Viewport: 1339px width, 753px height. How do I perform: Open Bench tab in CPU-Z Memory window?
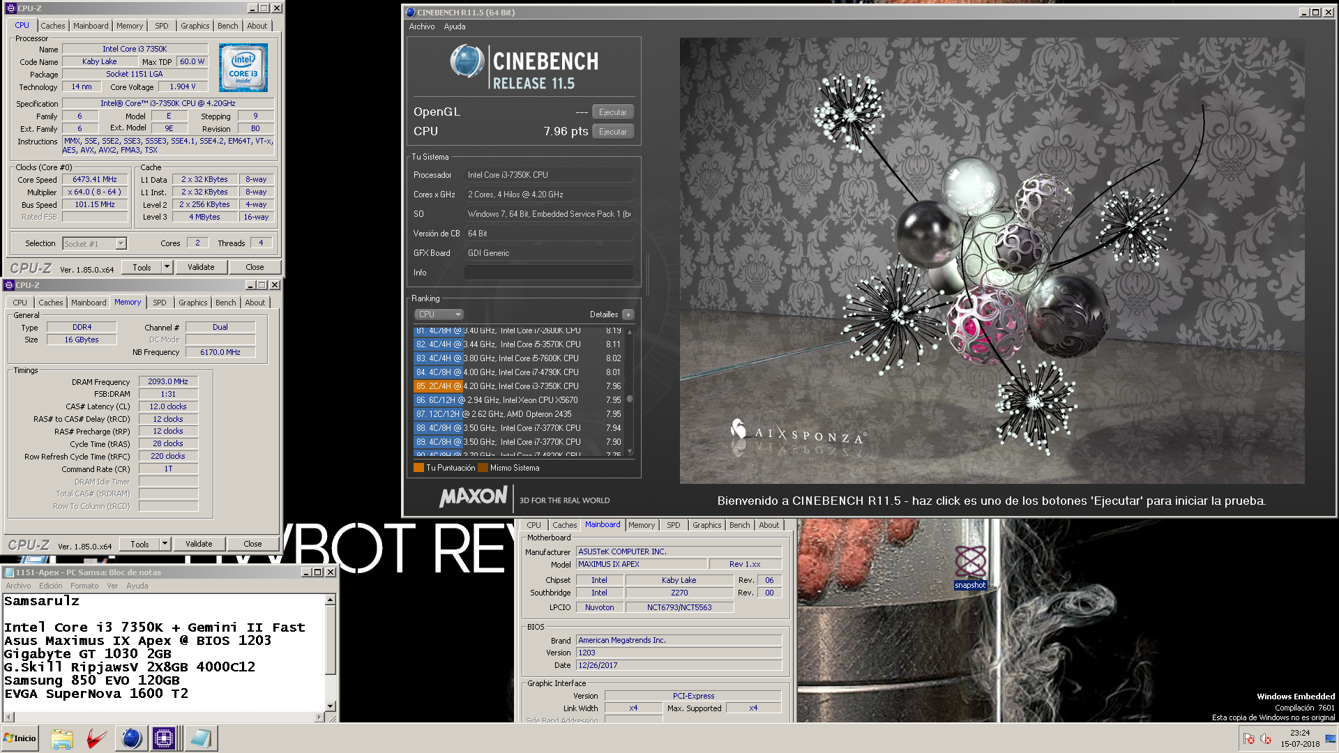[225, 303]
